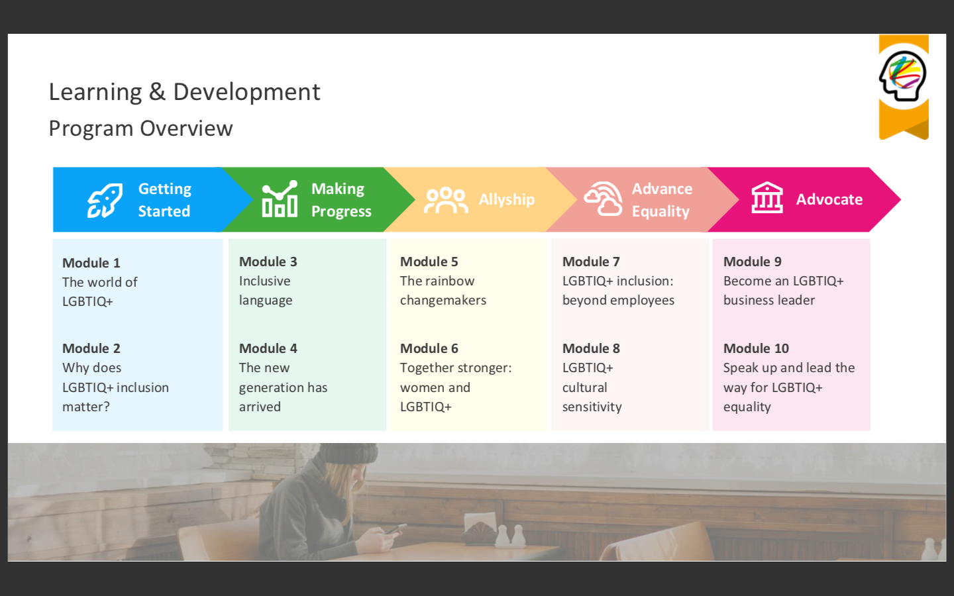Click the rocket icon in Getting Started
This screenshot has width=954, height=596.
105,200
